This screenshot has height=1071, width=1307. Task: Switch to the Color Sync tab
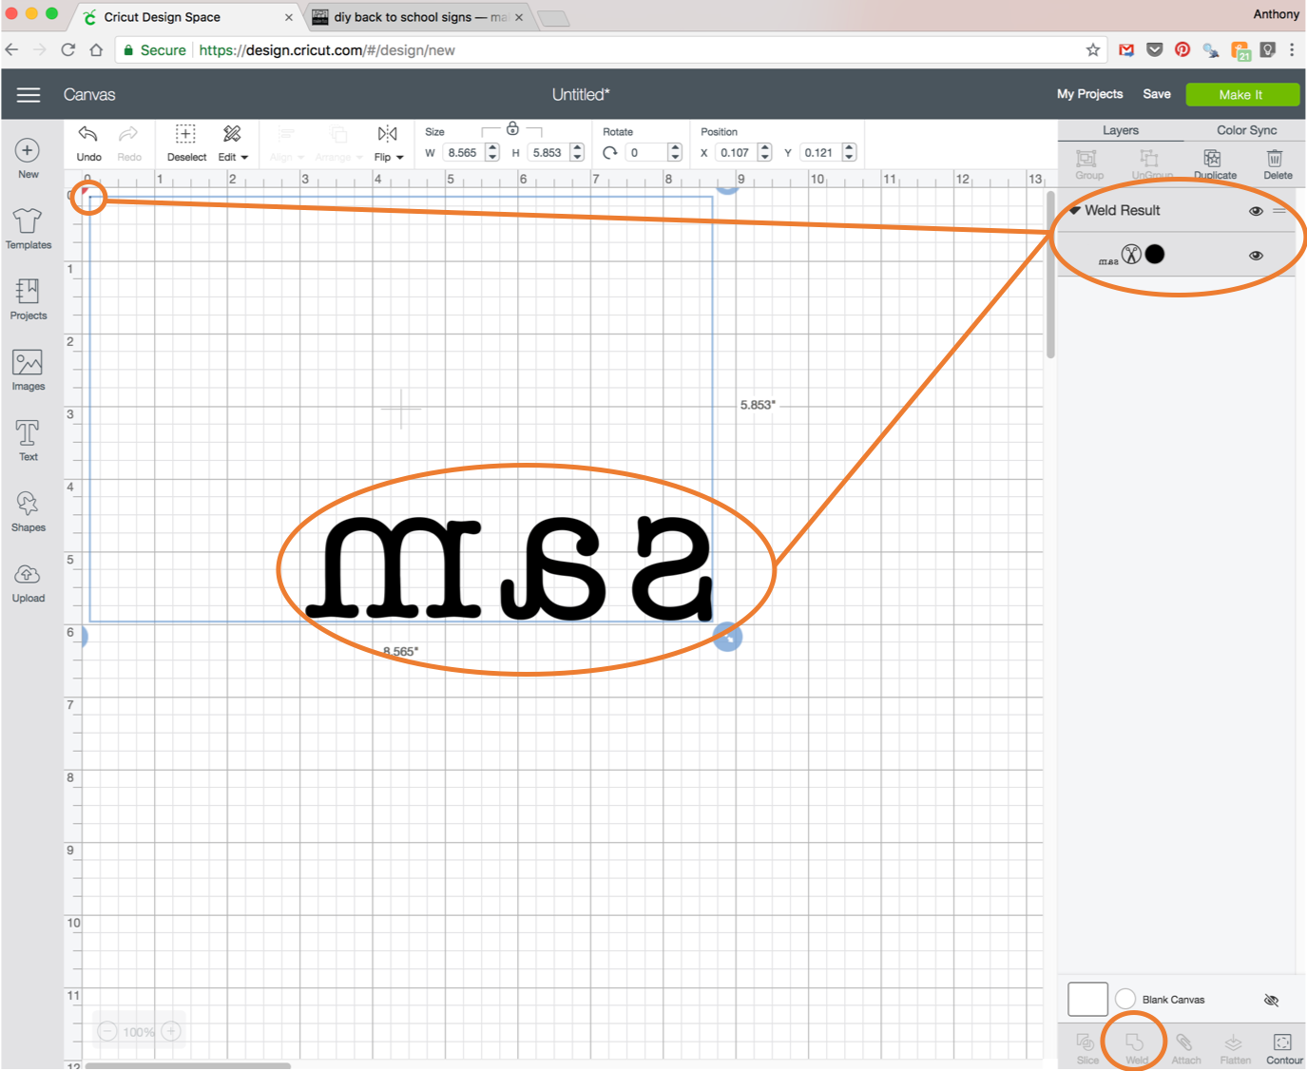coord(1246,130)
